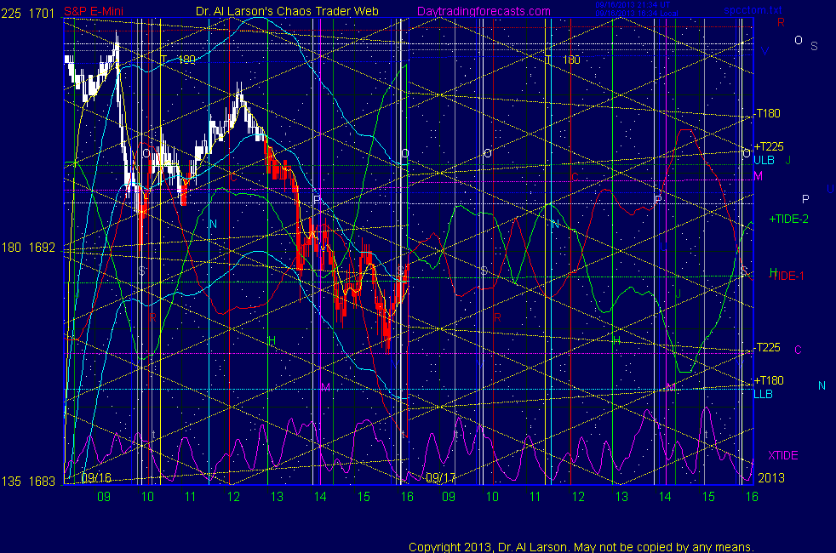Click the +T180 line label
The image size is (836, 553).
pyautogui.click(x=768, y=380)
